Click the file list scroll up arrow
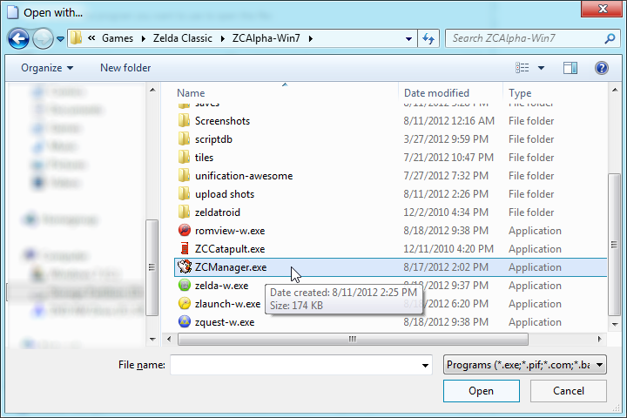The image size is (627, 418). click(x=615, y=90)
